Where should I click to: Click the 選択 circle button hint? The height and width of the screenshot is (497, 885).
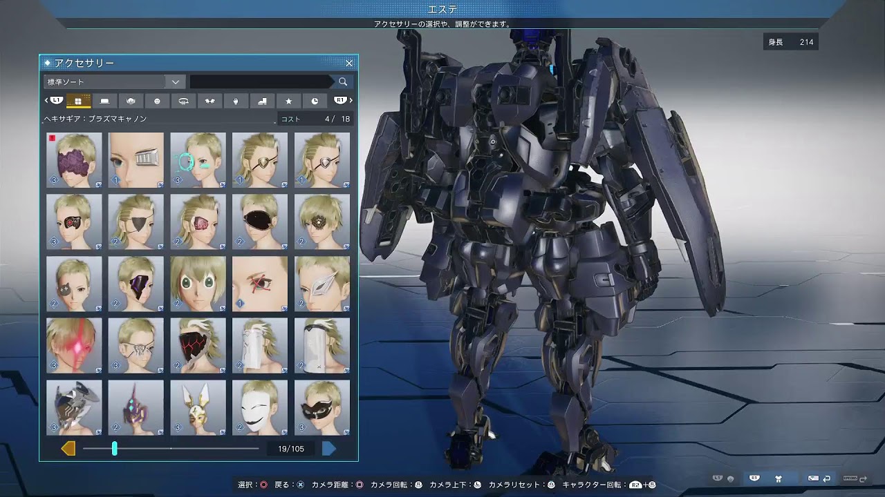252,485
